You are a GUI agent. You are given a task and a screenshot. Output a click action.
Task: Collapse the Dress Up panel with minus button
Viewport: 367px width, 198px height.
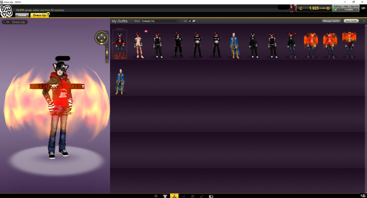4,22
